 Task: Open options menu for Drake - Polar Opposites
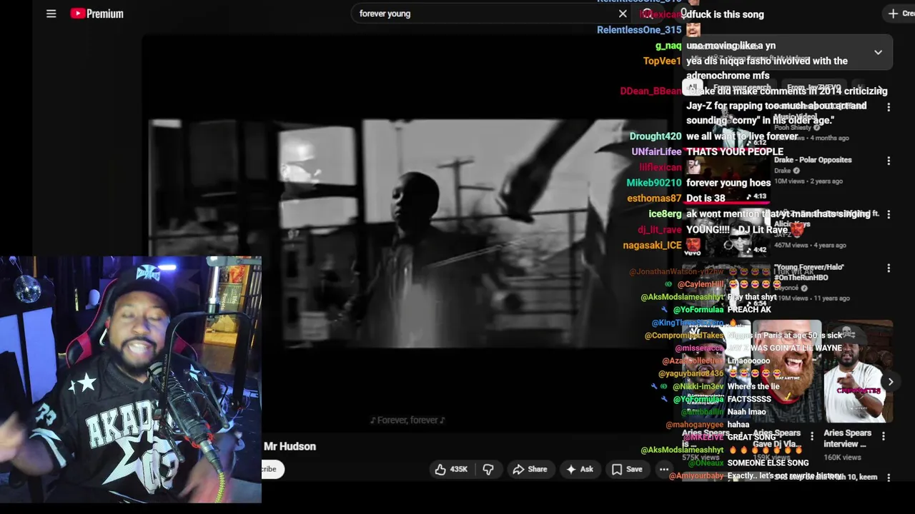[x=889, y=161]
